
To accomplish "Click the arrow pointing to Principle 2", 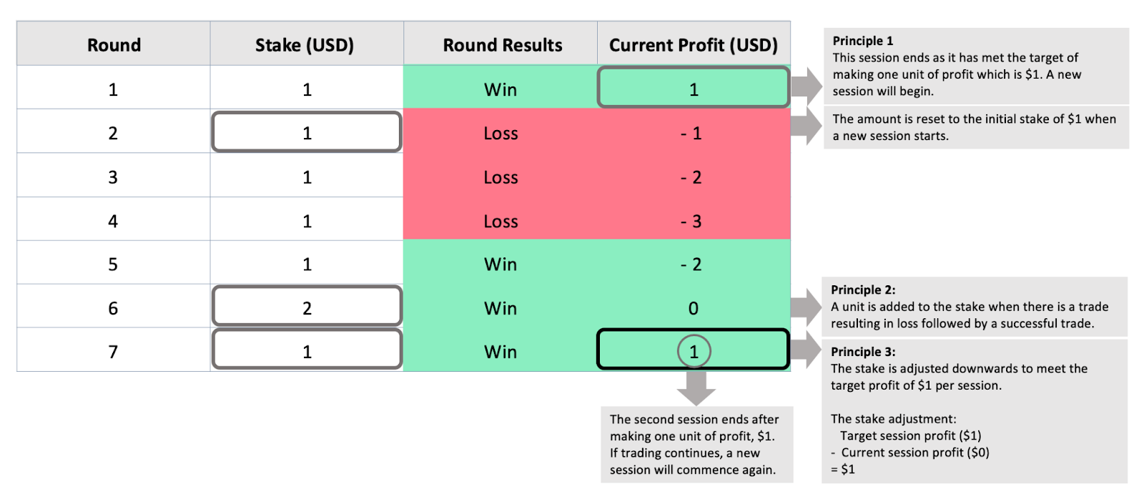I will point(807,307).
